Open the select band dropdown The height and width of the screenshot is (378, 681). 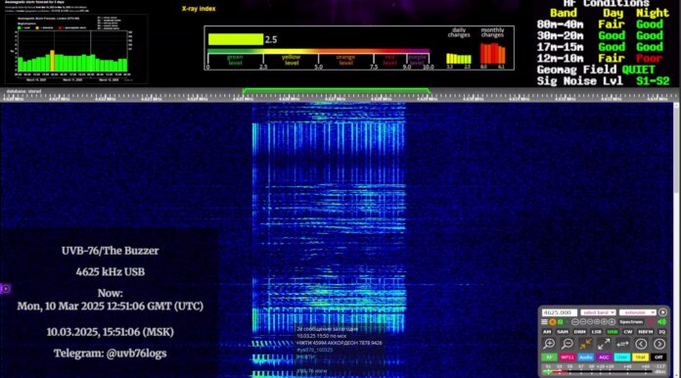tap(598, 312)
